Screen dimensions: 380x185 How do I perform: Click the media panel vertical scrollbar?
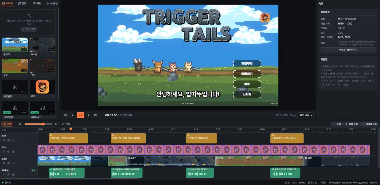[x=58, y=53]
